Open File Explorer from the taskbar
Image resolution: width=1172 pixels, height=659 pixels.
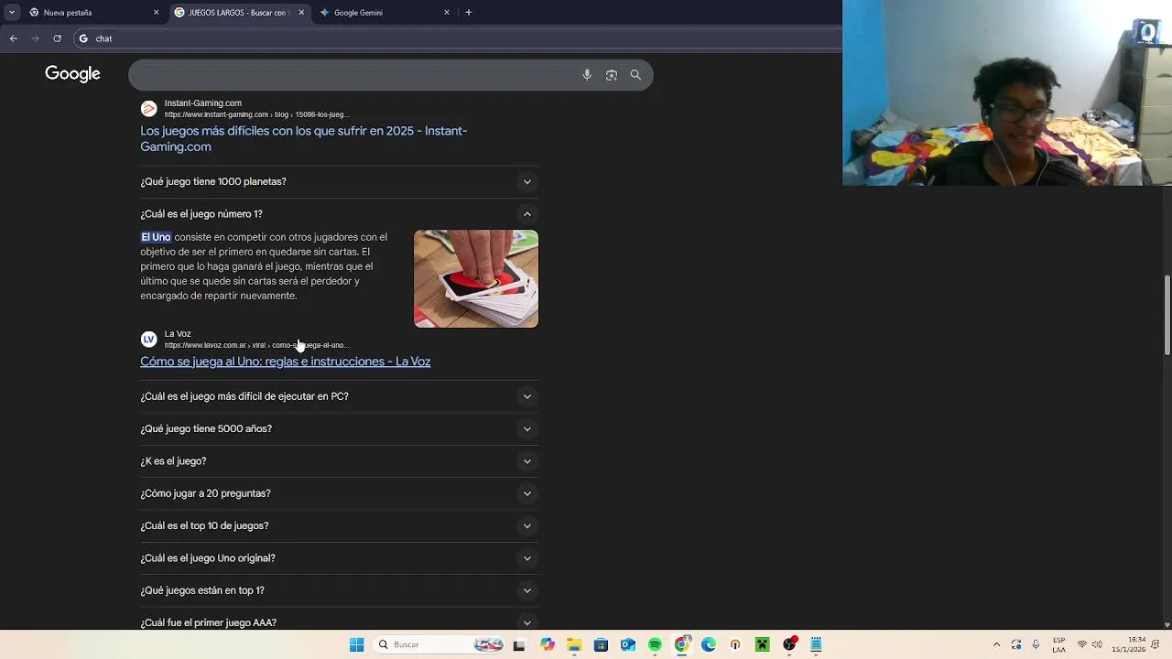[574, 644]
